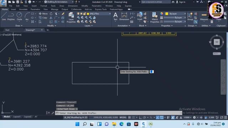The width and height of the screenshot is (228, 128).
Task: Click the Table icon in Annotation panel
Action: (132, 22)
